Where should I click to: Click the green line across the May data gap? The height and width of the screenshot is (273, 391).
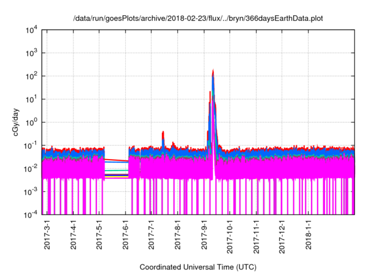pyautogui.click(x=117, y=171)
